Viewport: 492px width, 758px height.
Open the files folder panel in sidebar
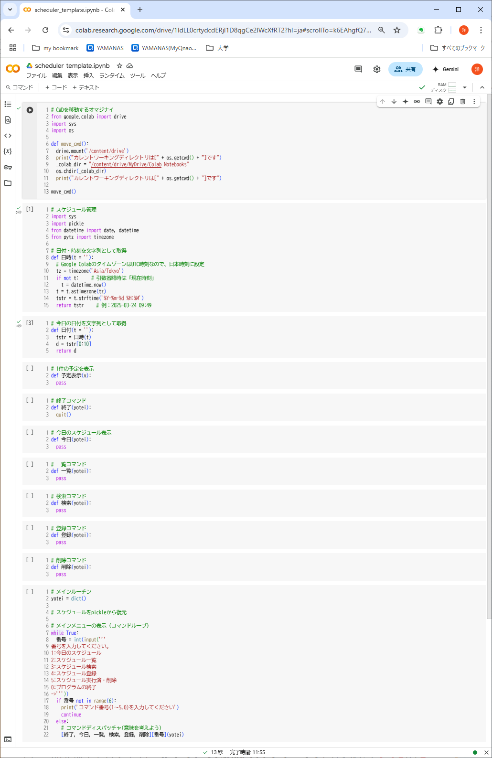pos(8,183)
